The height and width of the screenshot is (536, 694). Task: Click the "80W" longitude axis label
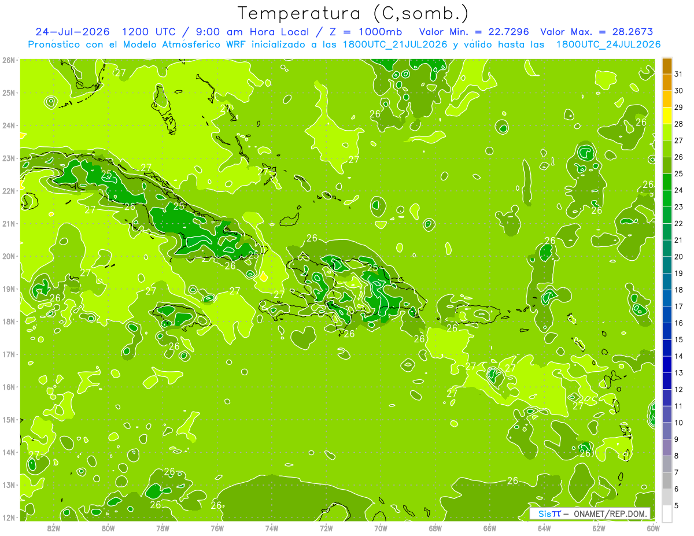[108, 528]
